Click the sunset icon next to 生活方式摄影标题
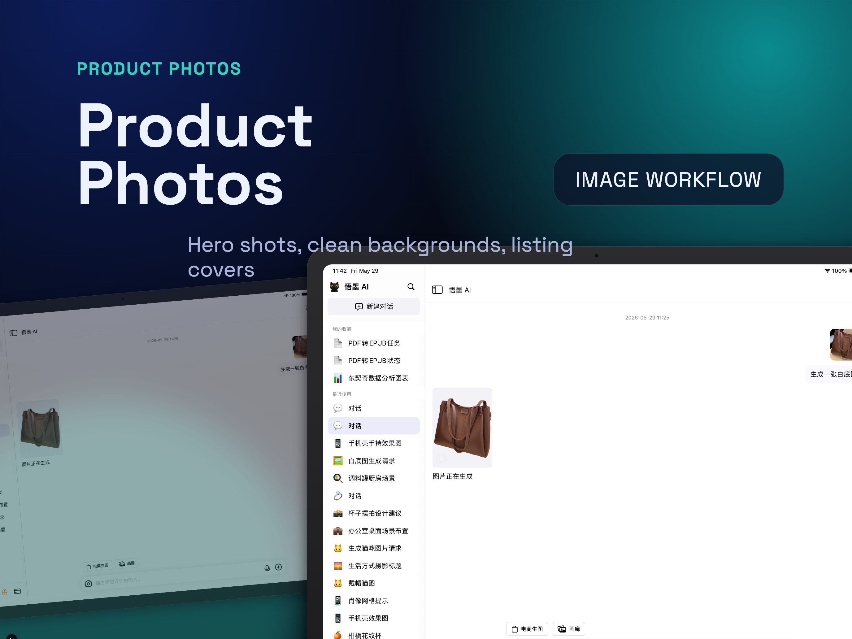This screenshot has width=852, height=639. tap(338, 566)
